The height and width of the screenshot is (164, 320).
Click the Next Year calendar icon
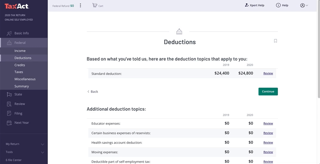tap(9, 123)
